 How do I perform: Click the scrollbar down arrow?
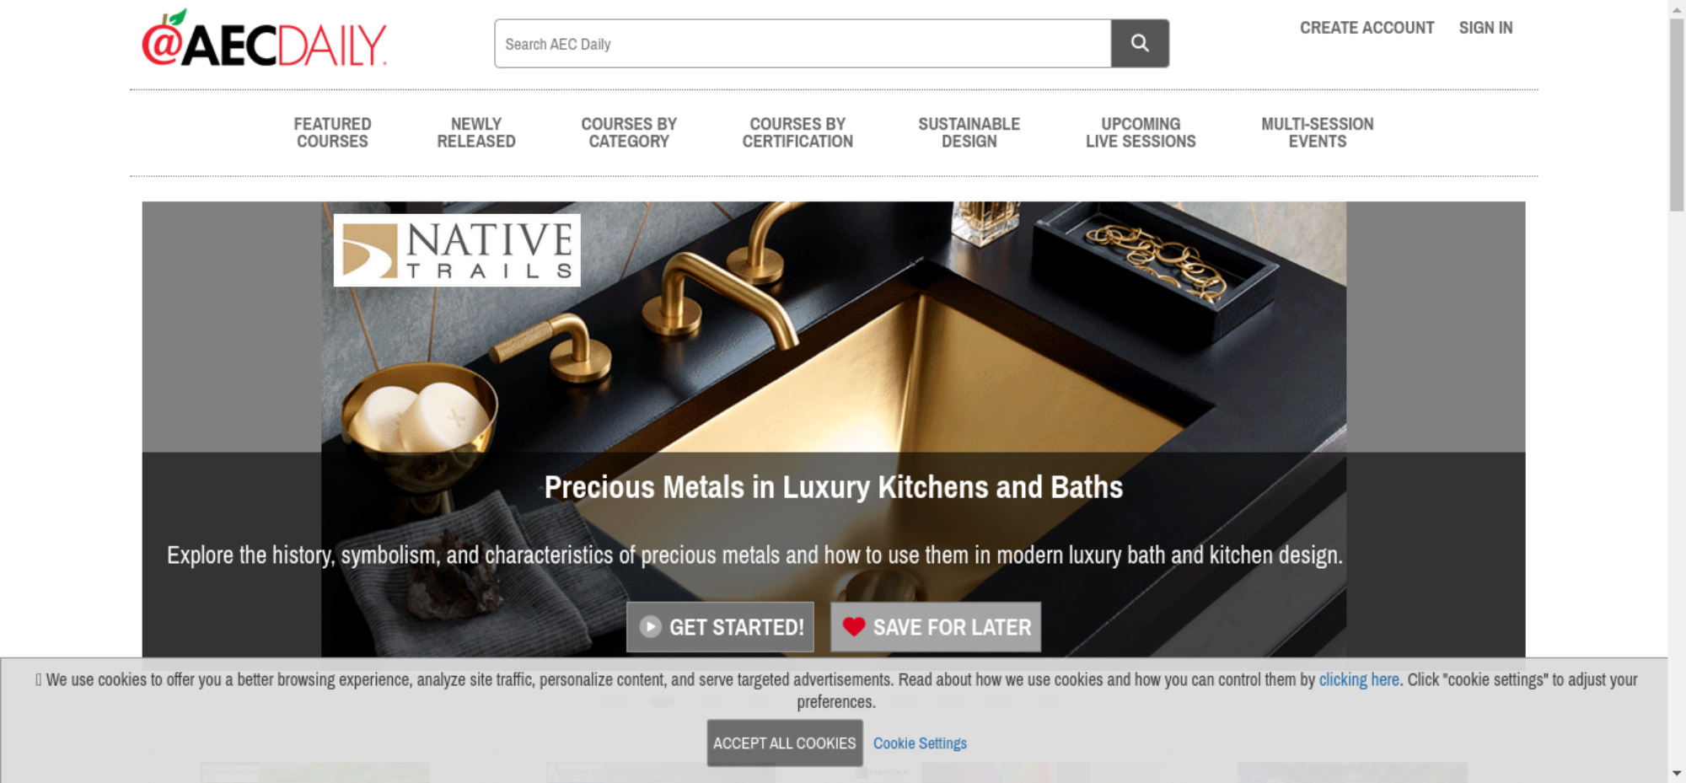pyautogui.click(x=1677, y=773)
